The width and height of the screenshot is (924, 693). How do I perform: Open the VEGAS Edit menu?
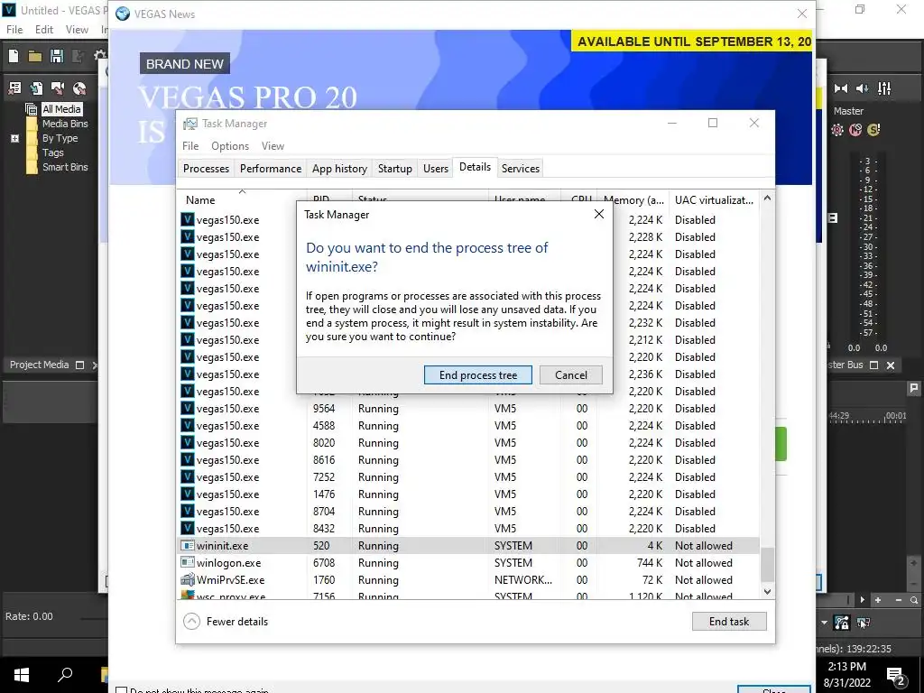(x=43, y=30)
